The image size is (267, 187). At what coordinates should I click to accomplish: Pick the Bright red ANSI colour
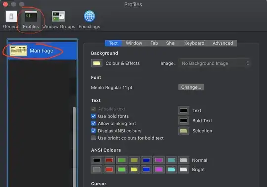point(109,170)
